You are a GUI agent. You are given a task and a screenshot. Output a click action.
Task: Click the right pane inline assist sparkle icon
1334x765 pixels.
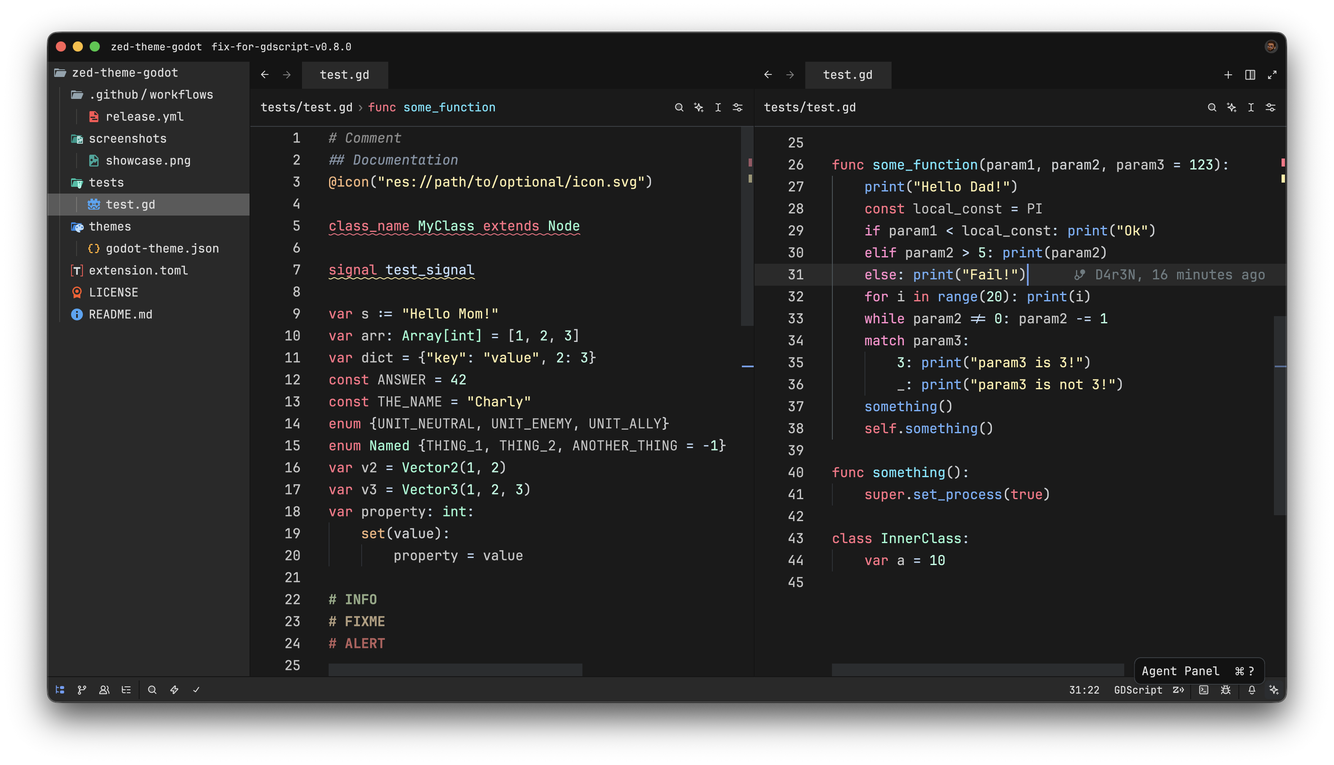(x=1232, y=107)
